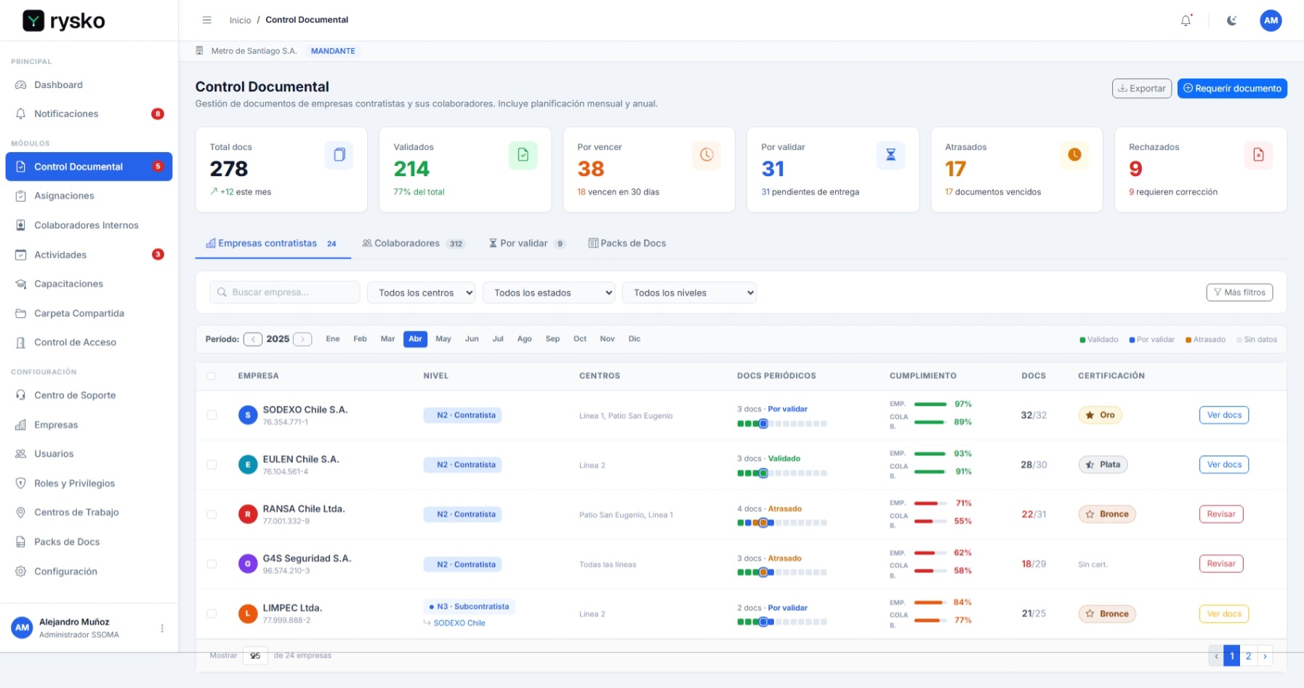Click the Mostrar rows-per-page field
The image size is (1304, 688).
(x=255, y=656)
